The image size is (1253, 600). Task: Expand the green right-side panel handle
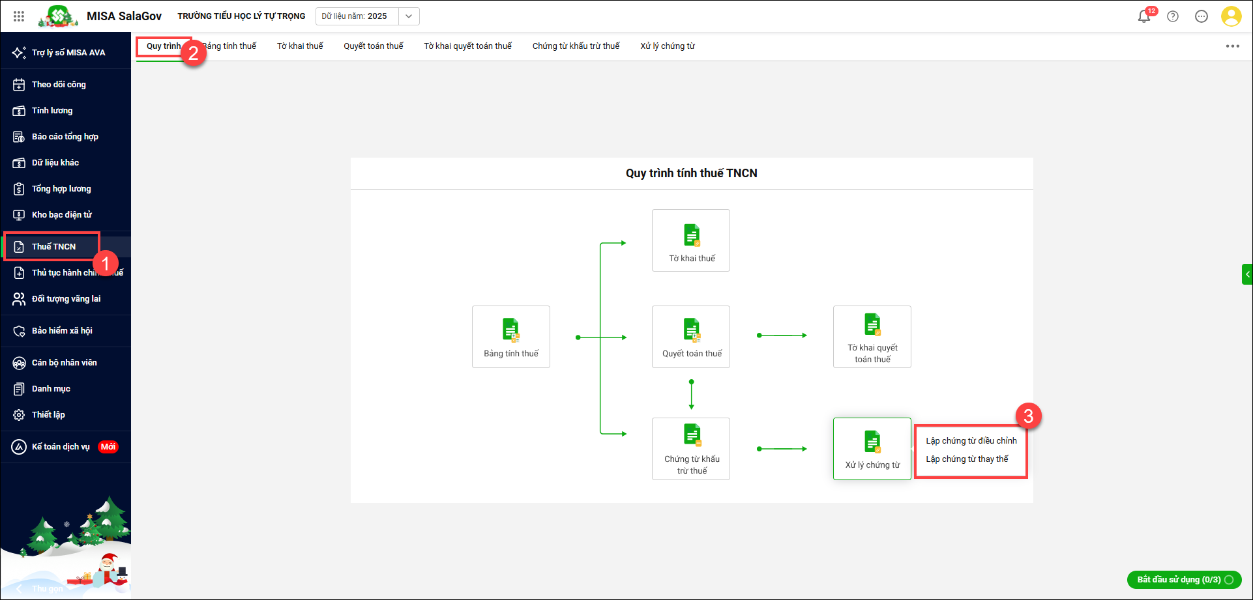tap(1247, 274)
